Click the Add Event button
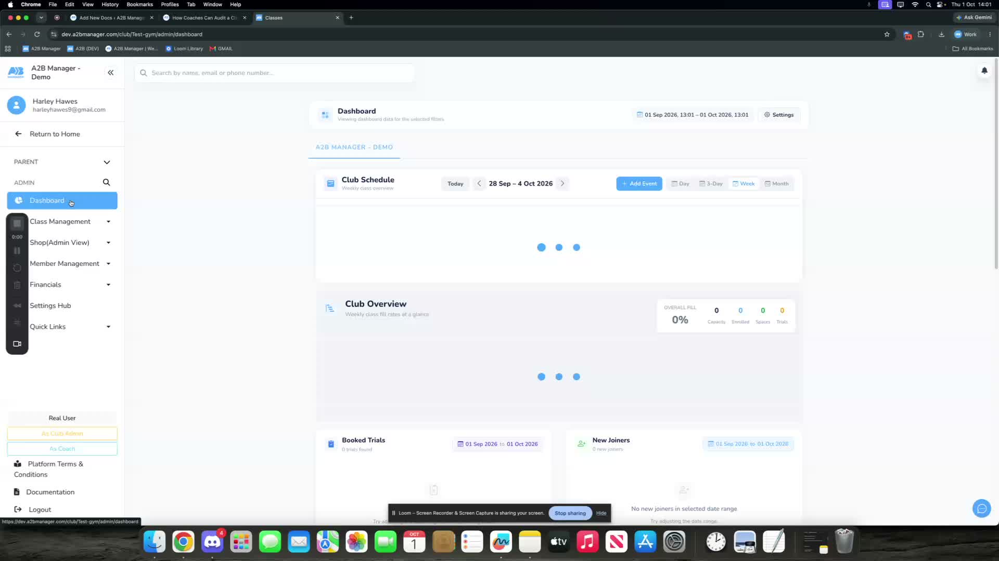 (639, 183)
